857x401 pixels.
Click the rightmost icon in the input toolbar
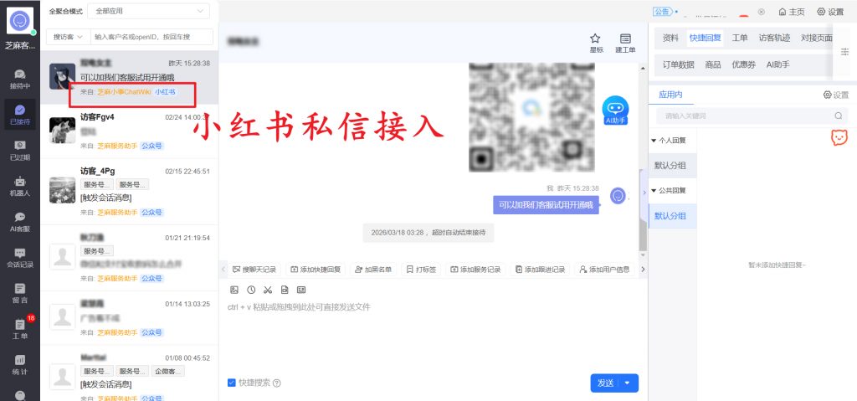301,290
